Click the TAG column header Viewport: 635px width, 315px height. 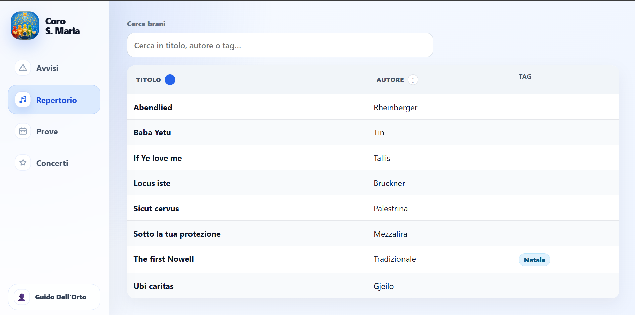pyautogui.click(x=525, y=77)
